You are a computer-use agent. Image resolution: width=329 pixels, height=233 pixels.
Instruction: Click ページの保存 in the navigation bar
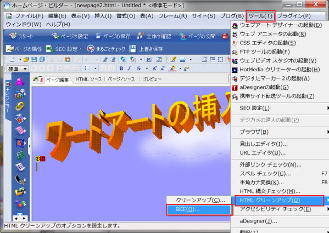point(113,36)
